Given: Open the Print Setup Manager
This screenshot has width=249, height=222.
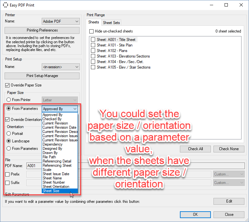Looking at the screenshot, I should (x=42, y=76).
